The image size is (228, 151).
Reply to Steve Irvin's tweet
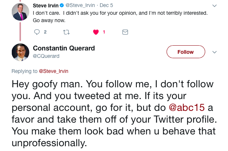(37, 32)
